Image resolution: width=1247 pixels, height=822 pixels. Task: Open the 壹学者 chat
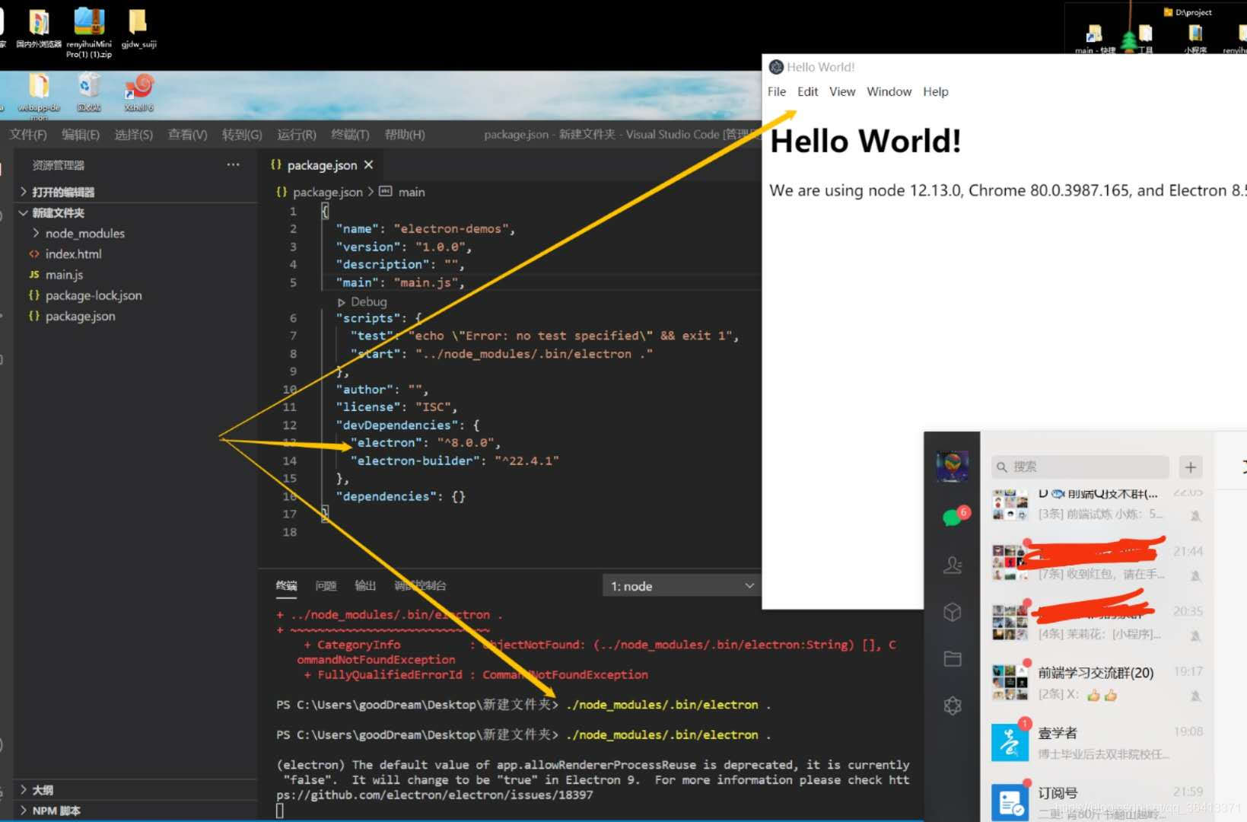[1098, 742]
